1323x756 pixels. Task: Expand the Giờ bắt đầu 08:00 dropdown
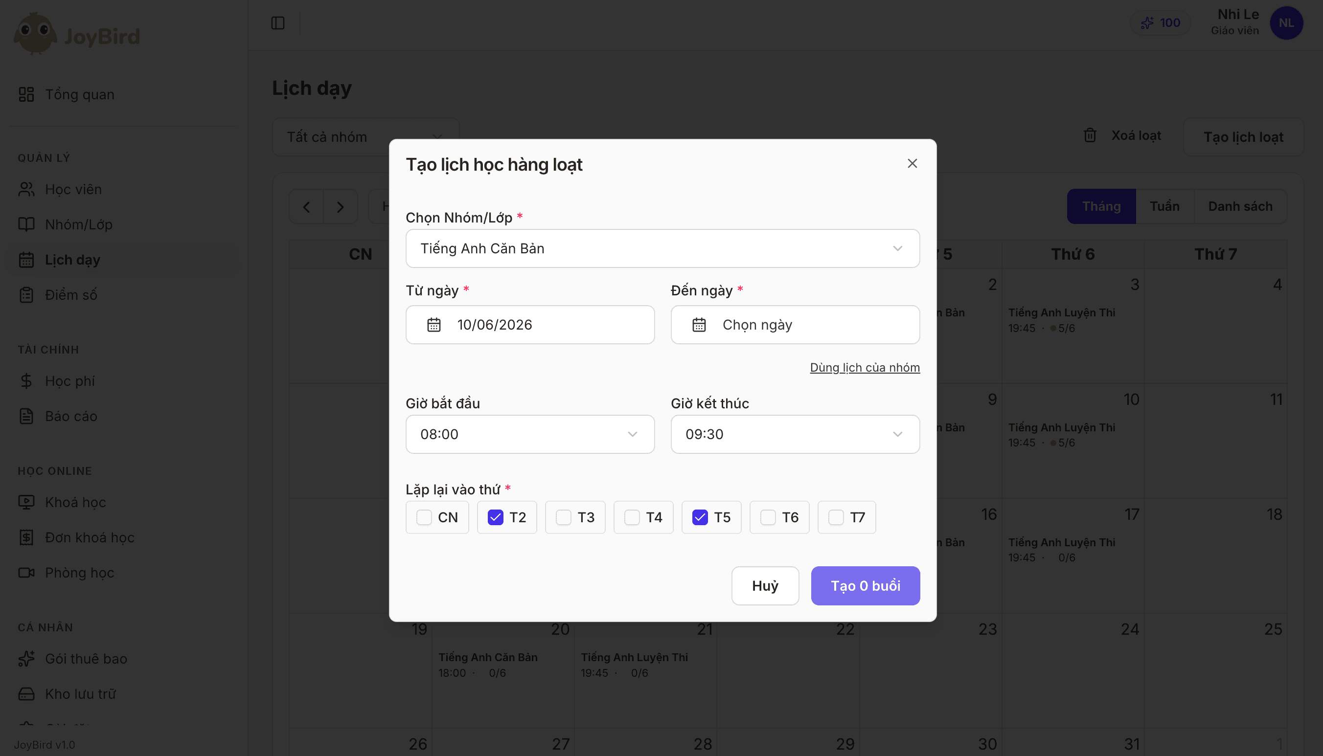(530, 434)
